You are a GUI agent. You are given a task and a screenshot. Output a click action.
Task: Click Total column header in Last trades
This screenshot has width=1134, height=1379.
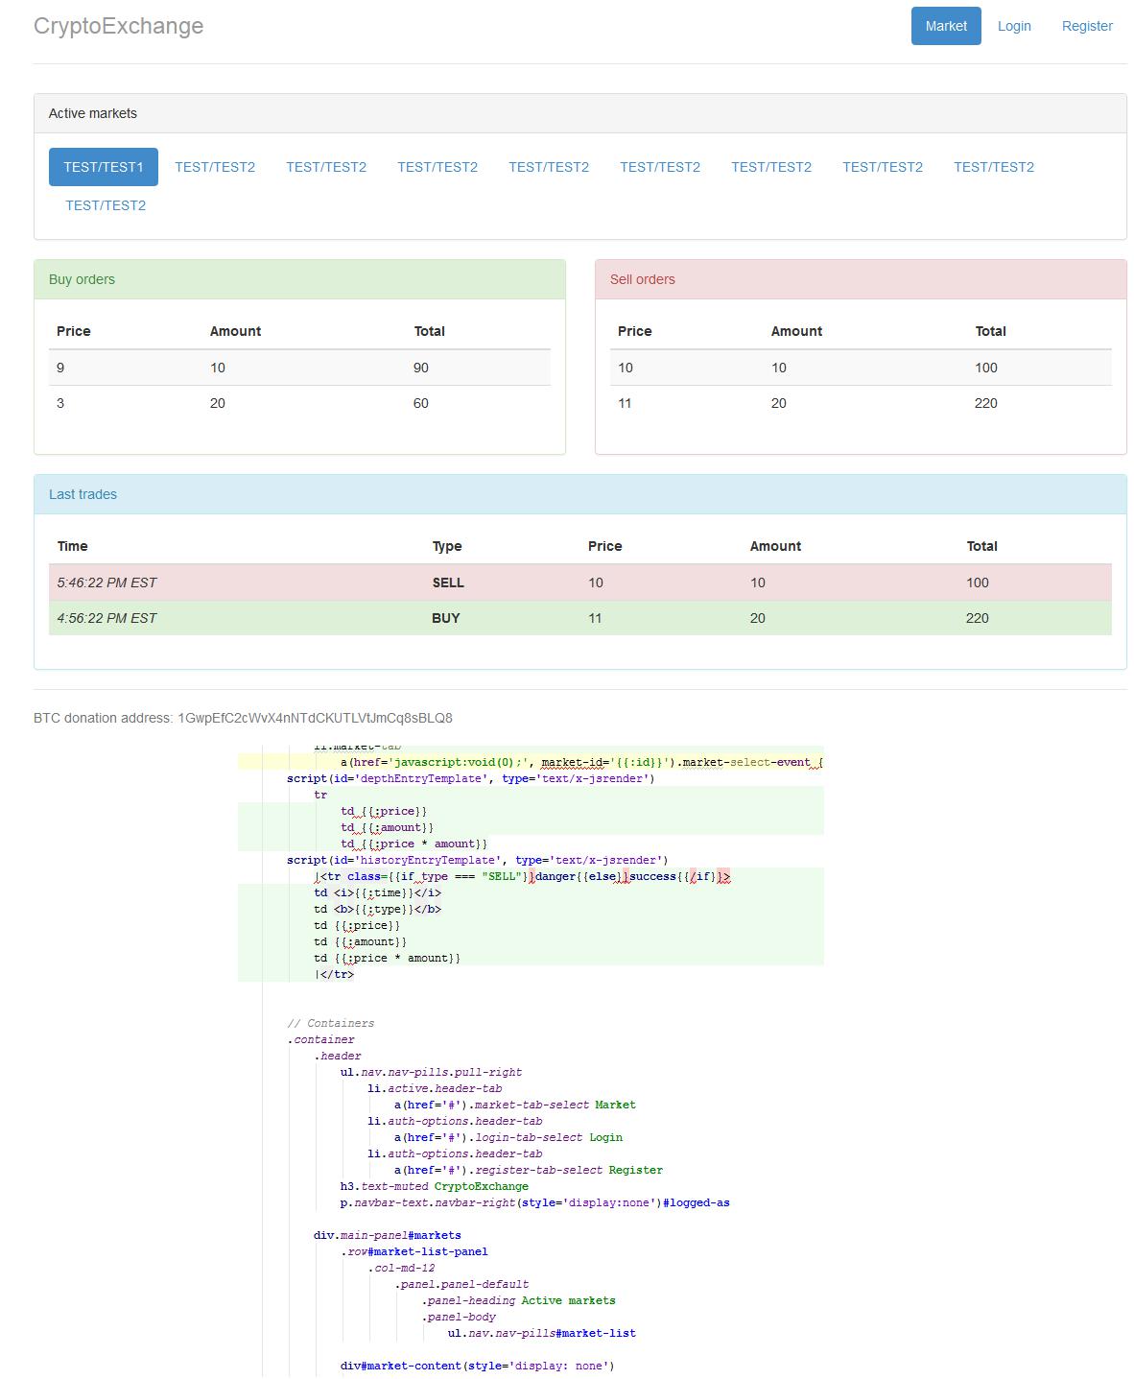pos(981,546)
